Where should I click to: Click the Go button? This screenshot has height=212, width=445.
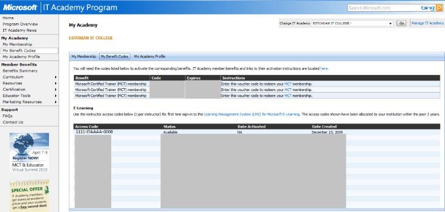(x=401, y=23)
